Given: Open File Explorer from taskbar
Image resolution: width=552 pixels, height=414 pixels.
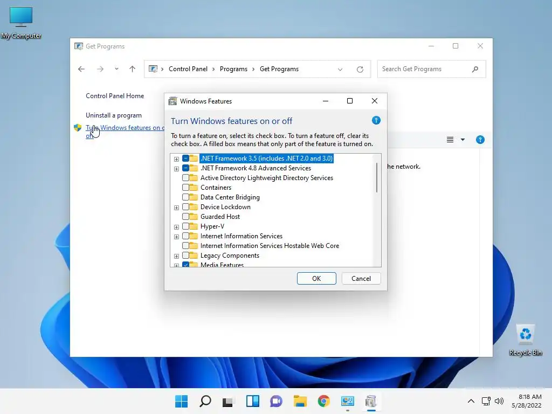Looking at the screenshot, I should coord(300,401).
